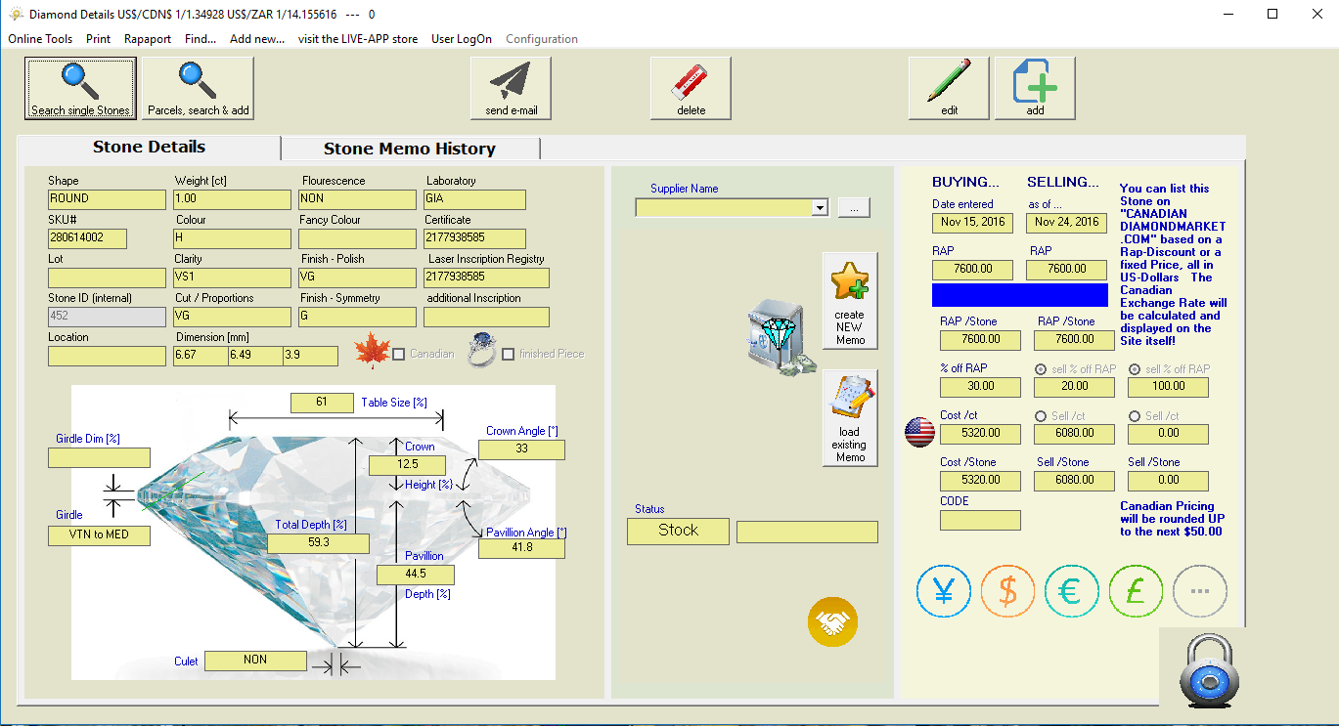The height and width of the screenshot is (726, 1339).
Task: Open the User LogOn menu
Action: point(462,39)
